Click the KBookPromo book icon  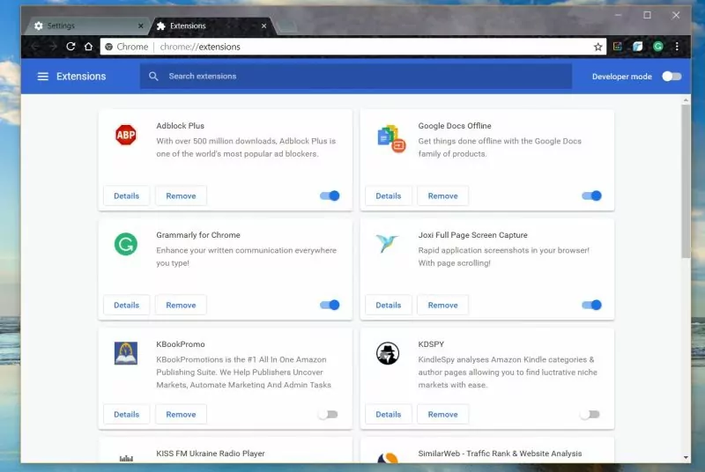[126, 353]
